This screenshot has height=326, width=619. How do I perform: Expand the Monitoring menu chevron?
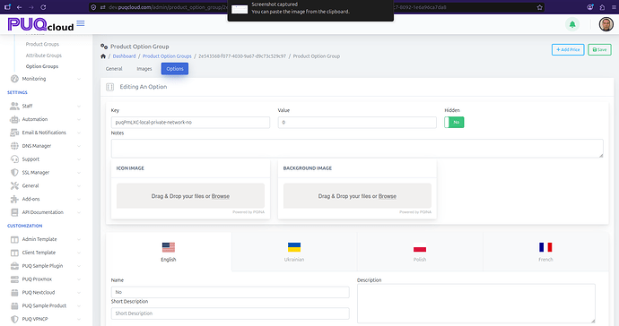click(x=79, y=79)
